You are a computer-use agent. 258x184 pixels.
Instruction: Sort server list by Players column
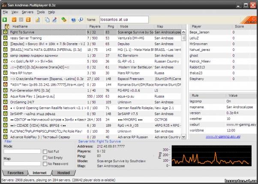click(x=95, y=27)
